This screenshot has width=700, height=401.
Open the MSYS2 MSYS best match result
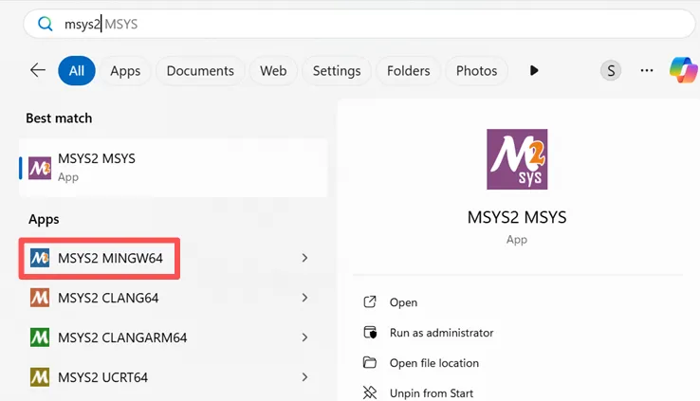pyautogui.click(x=174, y=168)
